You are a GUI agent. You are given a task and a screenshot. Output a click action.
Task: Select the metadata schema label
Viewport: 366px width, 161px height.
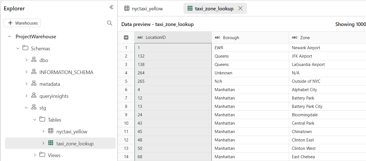click(50, 84)
